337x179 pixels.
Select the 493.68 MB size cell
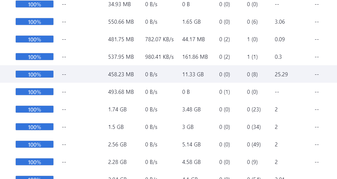tap(121, 92)
